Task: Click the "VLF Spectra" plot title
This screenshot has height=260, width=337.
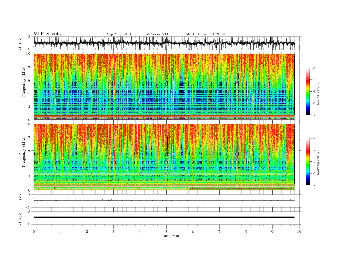Action: pyautogui.click(x=48, y=34)
